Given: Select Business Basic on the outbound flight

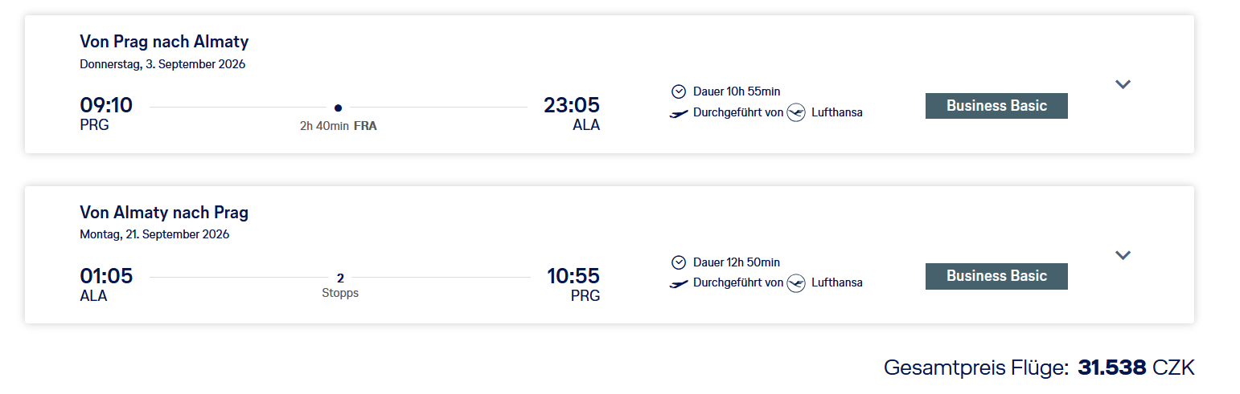Looking at the screenshot, I should [x=996, y=106].
